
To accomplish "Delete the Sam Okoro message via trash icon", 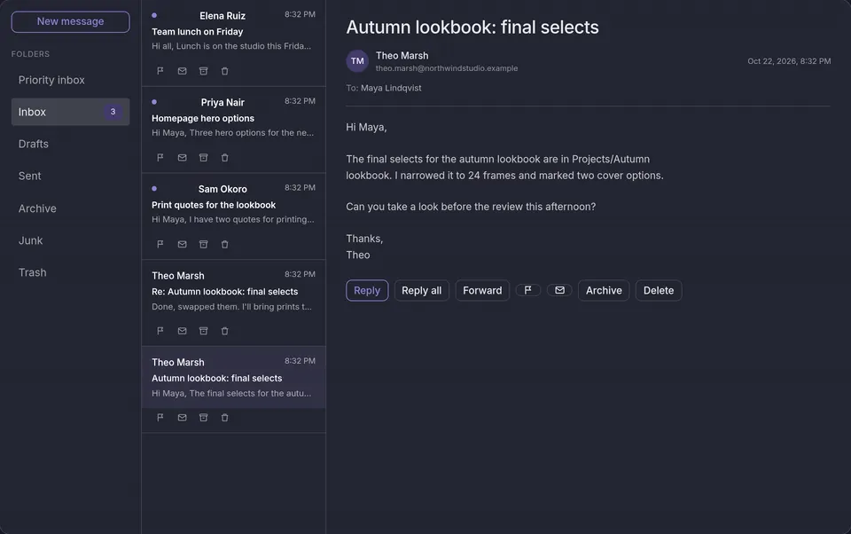I will (x=224, y=245).
